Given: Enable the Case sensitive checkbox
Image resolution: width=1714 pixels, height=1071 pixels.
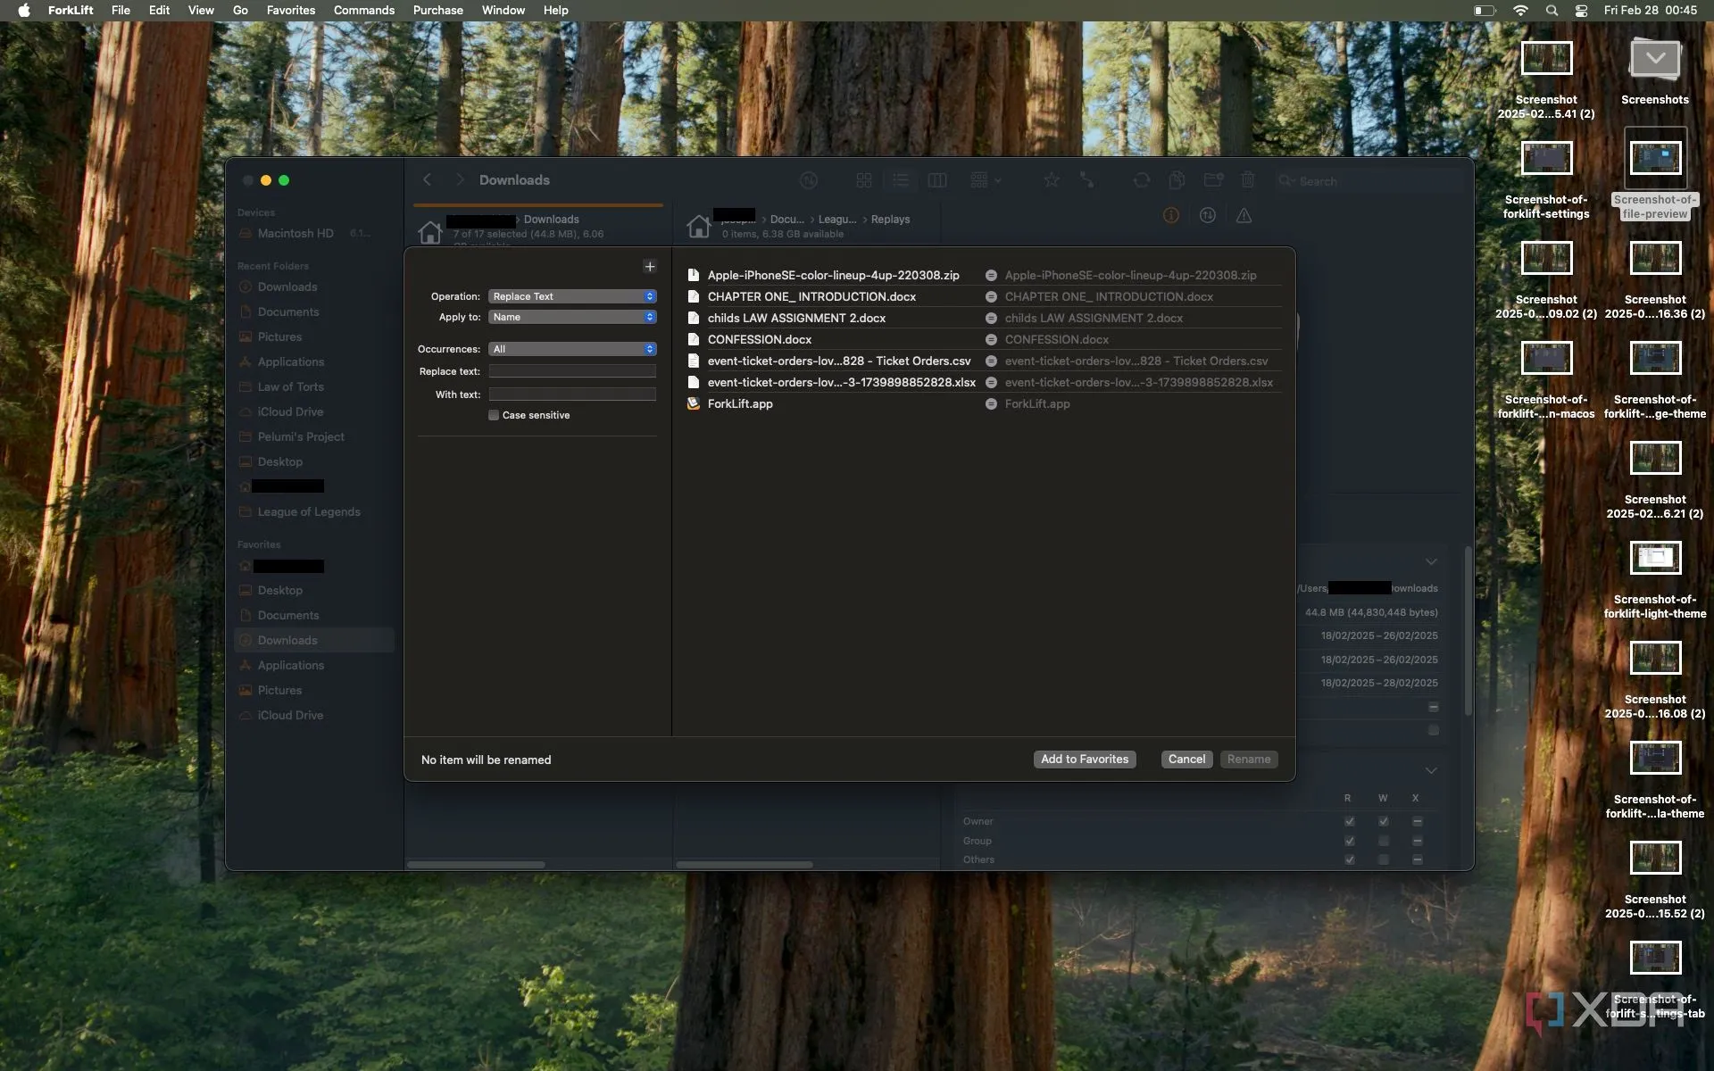Looking at the screenshot, I should pyautogui.click(x=494, y=415).
